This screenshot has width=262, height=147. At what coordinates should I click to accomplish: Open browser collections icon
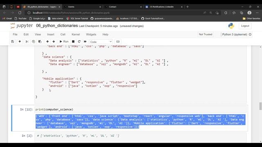click(x=242, y=13)
